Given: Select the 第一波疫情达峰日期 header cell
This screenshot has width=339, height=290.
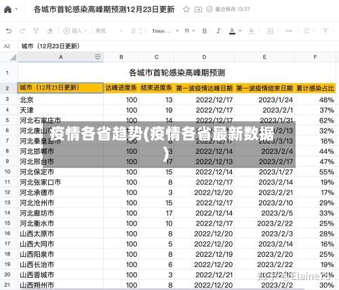Looking at the screenshot, I should tap(204, 88).
